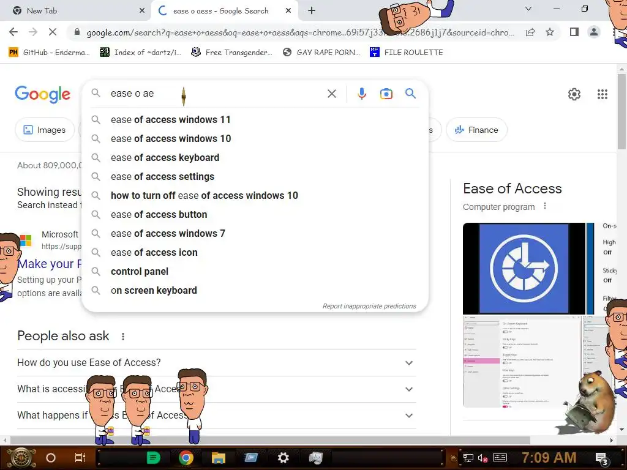Viewport: 627px width, 470px height.
Task: Click the Chrome address bar URL
Action: coord(300,32)
